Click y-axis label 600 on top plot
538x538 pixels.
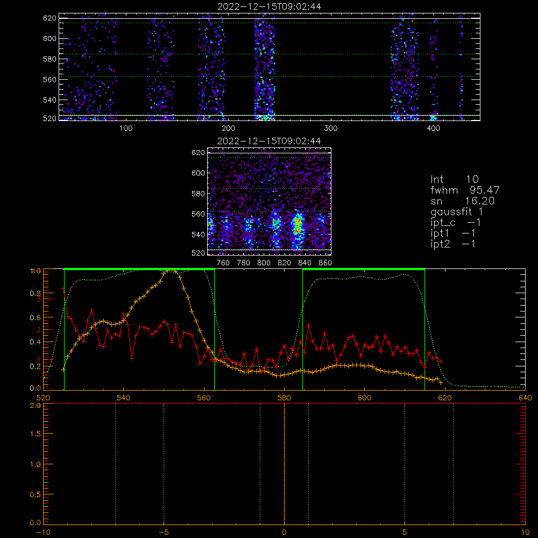coord(49,38)
